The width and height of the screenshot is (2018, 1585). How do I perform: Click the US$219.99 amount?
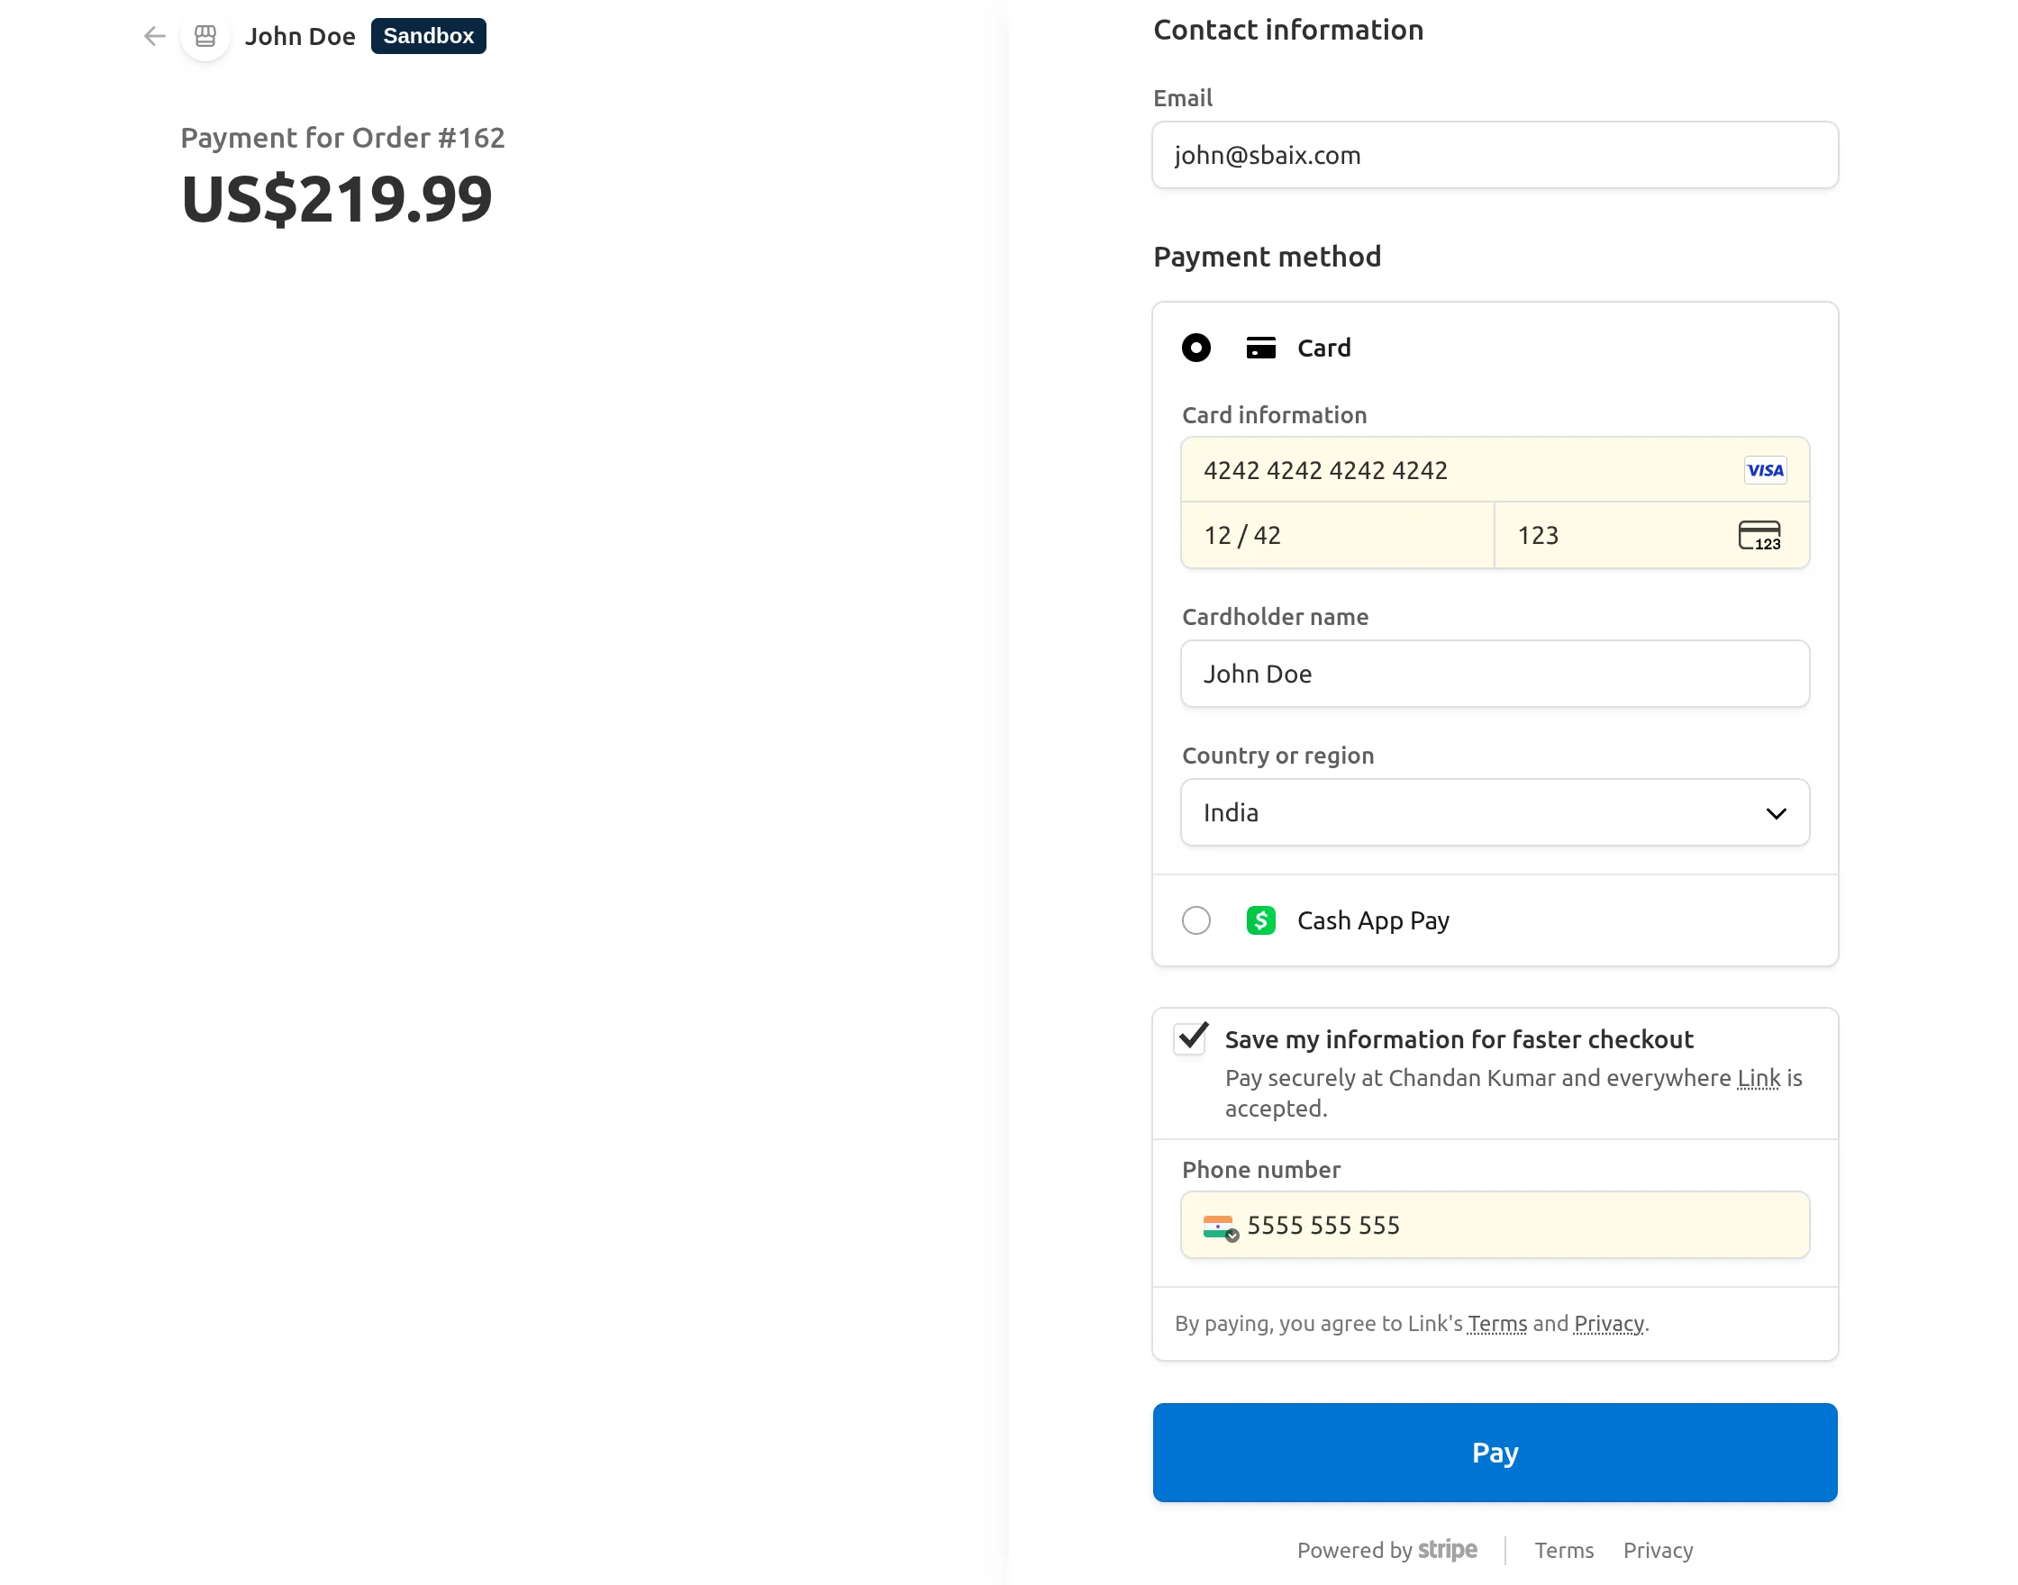point(336,200)
